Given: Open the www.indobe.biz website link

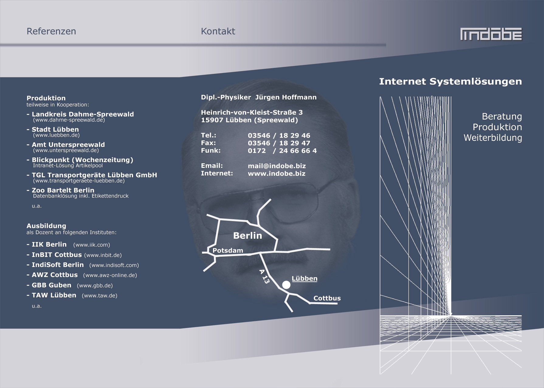Looking at the screenshot, I should pos(276,174).
